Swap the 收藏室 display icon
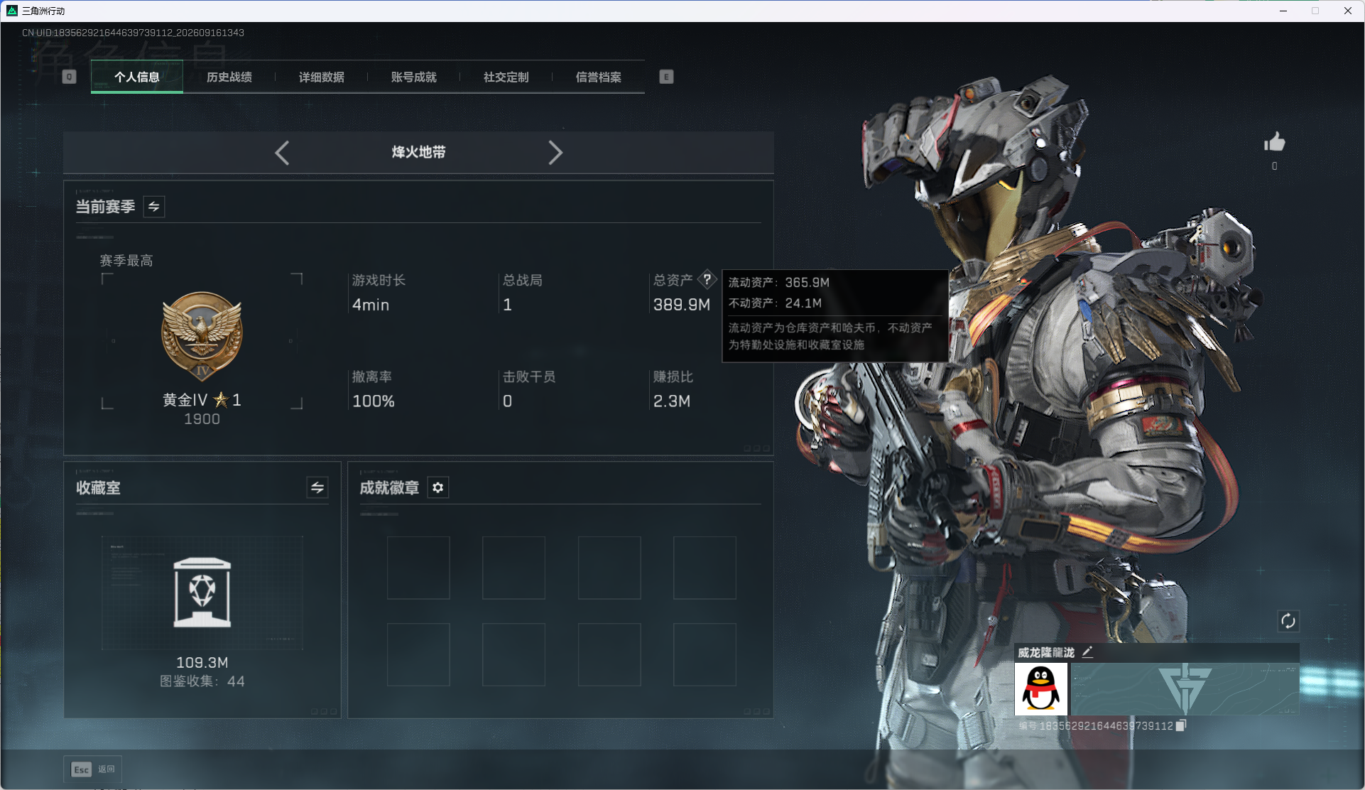Image resolution: width=1365 pixels, height=790 pixels. (317, 487)
